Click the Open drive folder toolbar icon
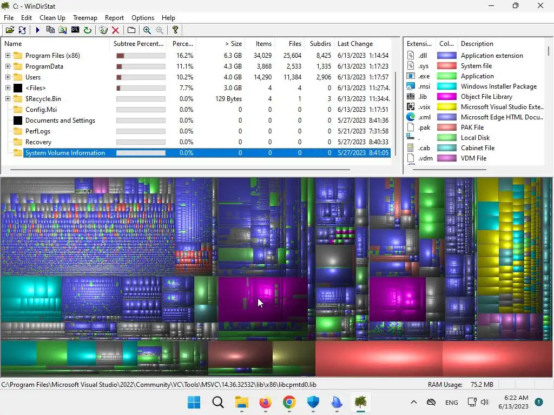This screenshot has width=554, height=415. tap(10, 30)
